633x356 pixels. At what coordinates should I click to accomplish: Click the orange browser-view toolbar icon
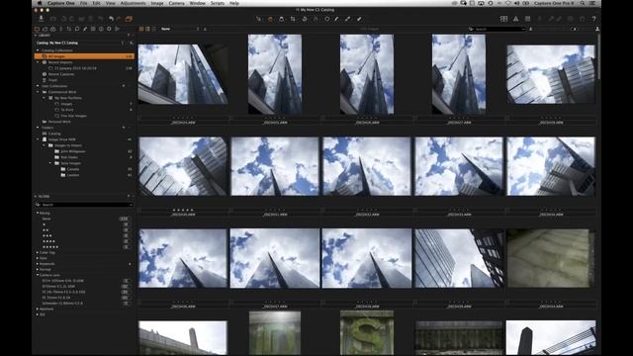point(129,19)
